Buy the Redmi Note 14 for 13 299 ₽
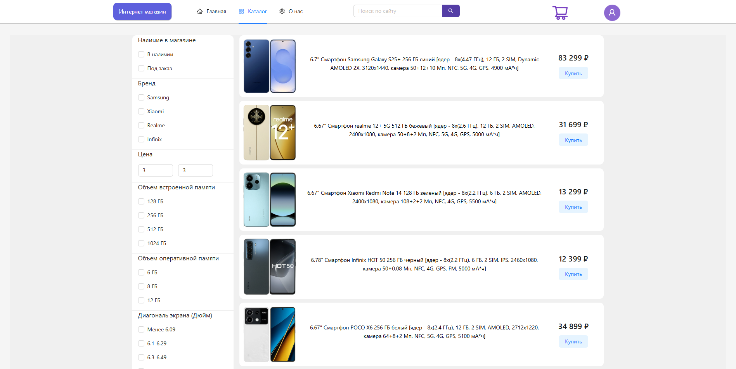 (573, 207)
